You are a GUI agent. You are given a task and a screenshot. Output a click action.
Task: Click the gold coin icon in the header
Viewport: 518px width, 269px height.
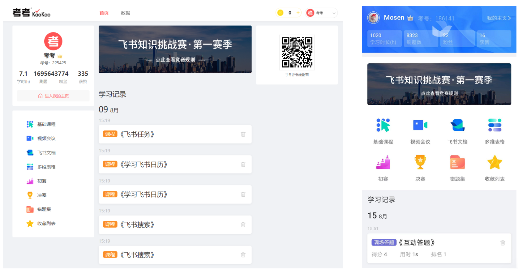point(280,13)
